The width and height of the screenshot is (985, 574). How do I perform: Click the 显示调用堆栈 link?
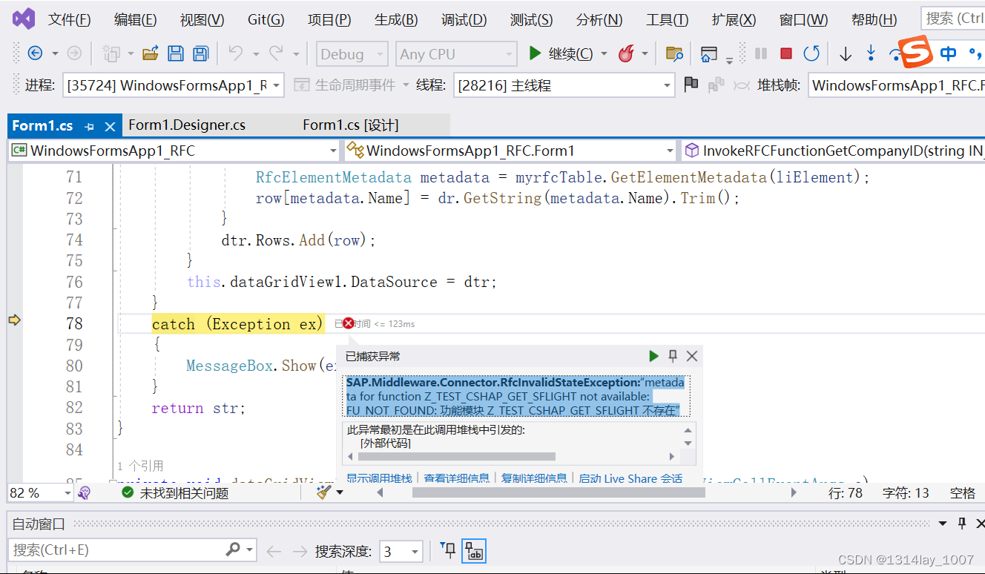(x=379, y=478)
